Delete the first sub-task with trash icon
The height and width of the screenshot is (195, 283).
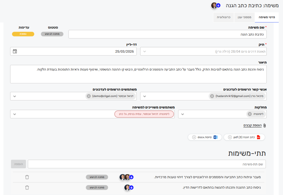click(x=27, y=177)
